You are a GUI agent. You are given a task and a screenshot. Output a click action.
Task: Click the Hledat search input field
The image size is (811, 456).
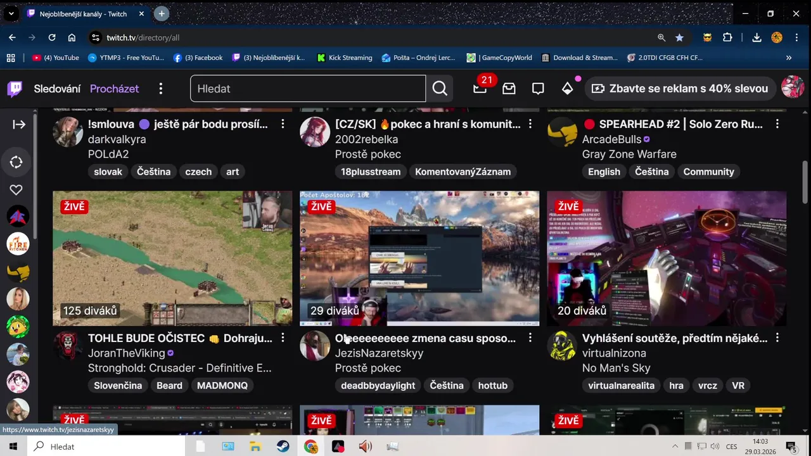308,89
